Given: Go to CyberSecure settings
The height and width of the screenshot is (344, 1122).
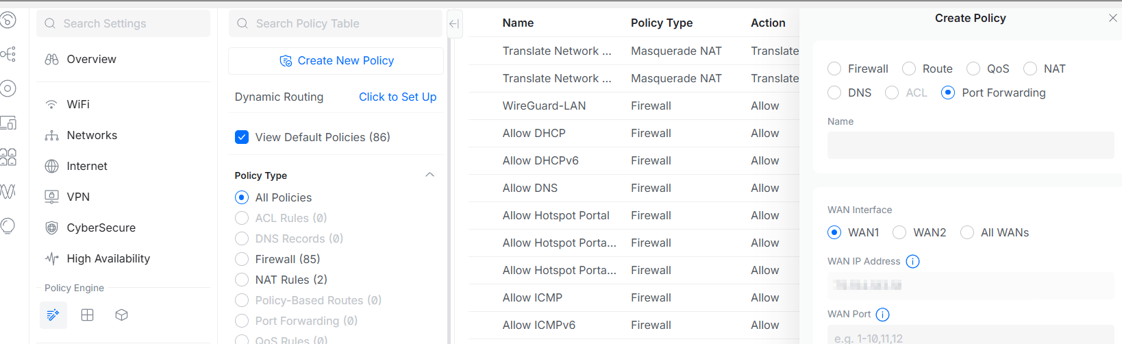Looking at the screenshot, I should (101, 228).
